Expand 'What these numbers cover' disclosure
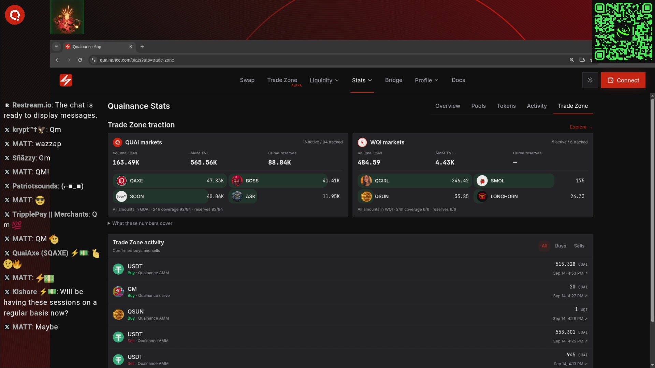The image size is (655, 368). (140, 224)
